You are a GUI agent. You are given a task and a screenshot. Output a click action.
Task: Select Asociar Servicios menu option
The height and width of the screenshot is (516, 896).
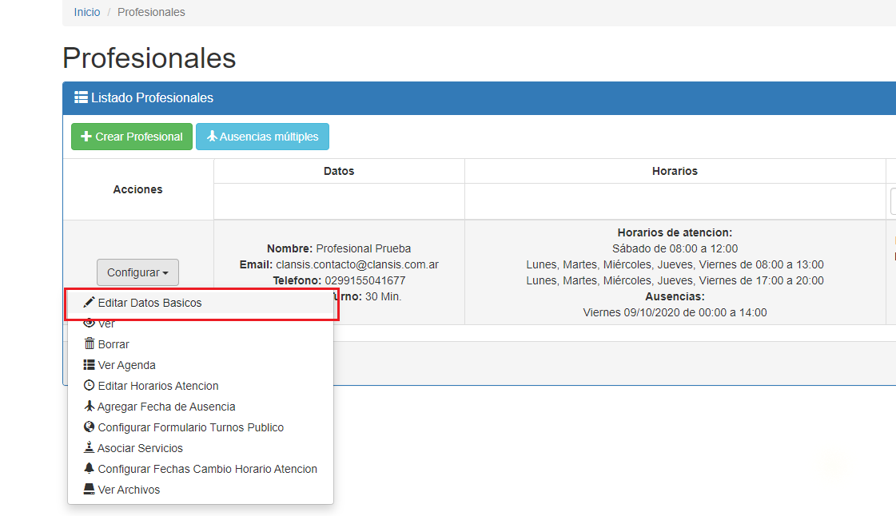pos(140,448)
